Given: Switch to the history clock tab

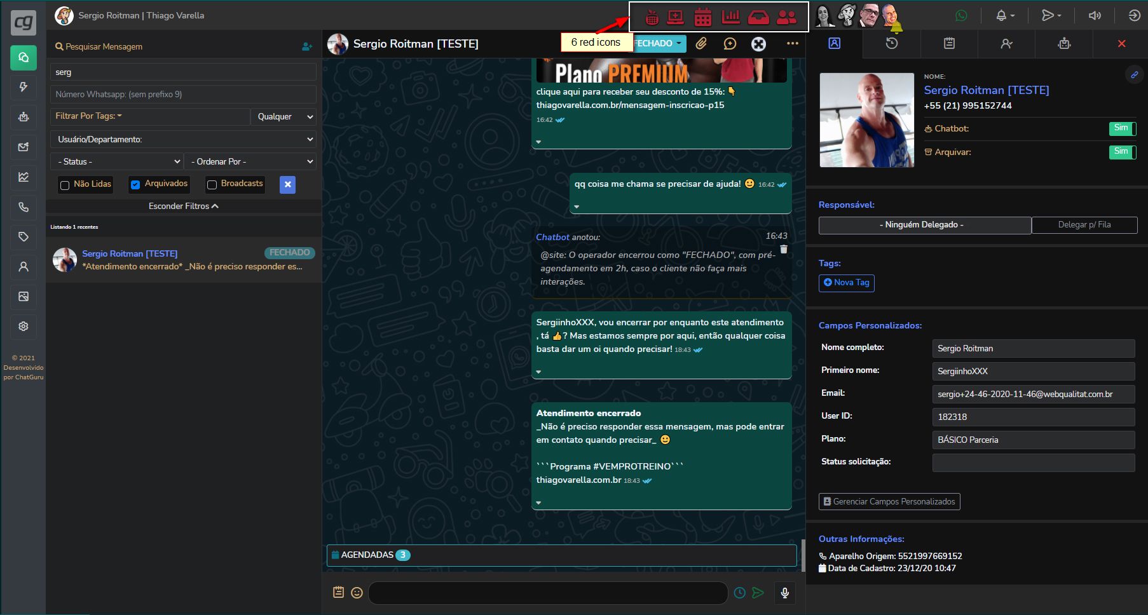Looking at the screenshot, I should click(892, 43).
